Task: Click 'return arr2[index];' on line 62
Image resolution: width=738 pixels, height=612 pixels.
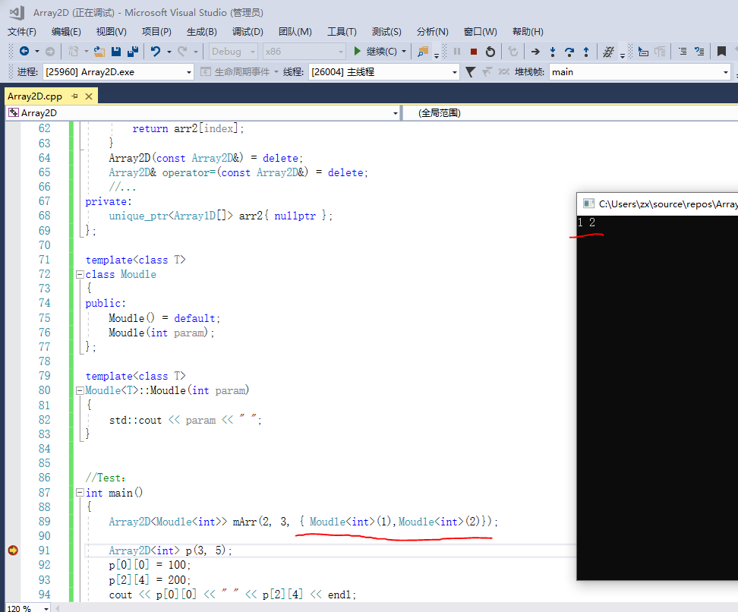Action: (x=188, y=128)
